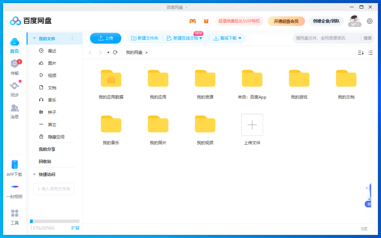Open the 工具 tools icon
381x238 pixels.
click(14, 213)
